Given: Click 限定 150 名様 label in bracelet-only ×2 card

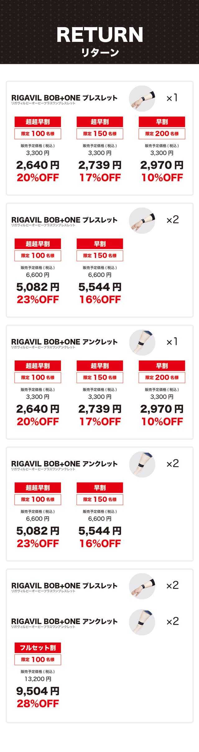Looking at the screenshot, I should pos(100,256).
